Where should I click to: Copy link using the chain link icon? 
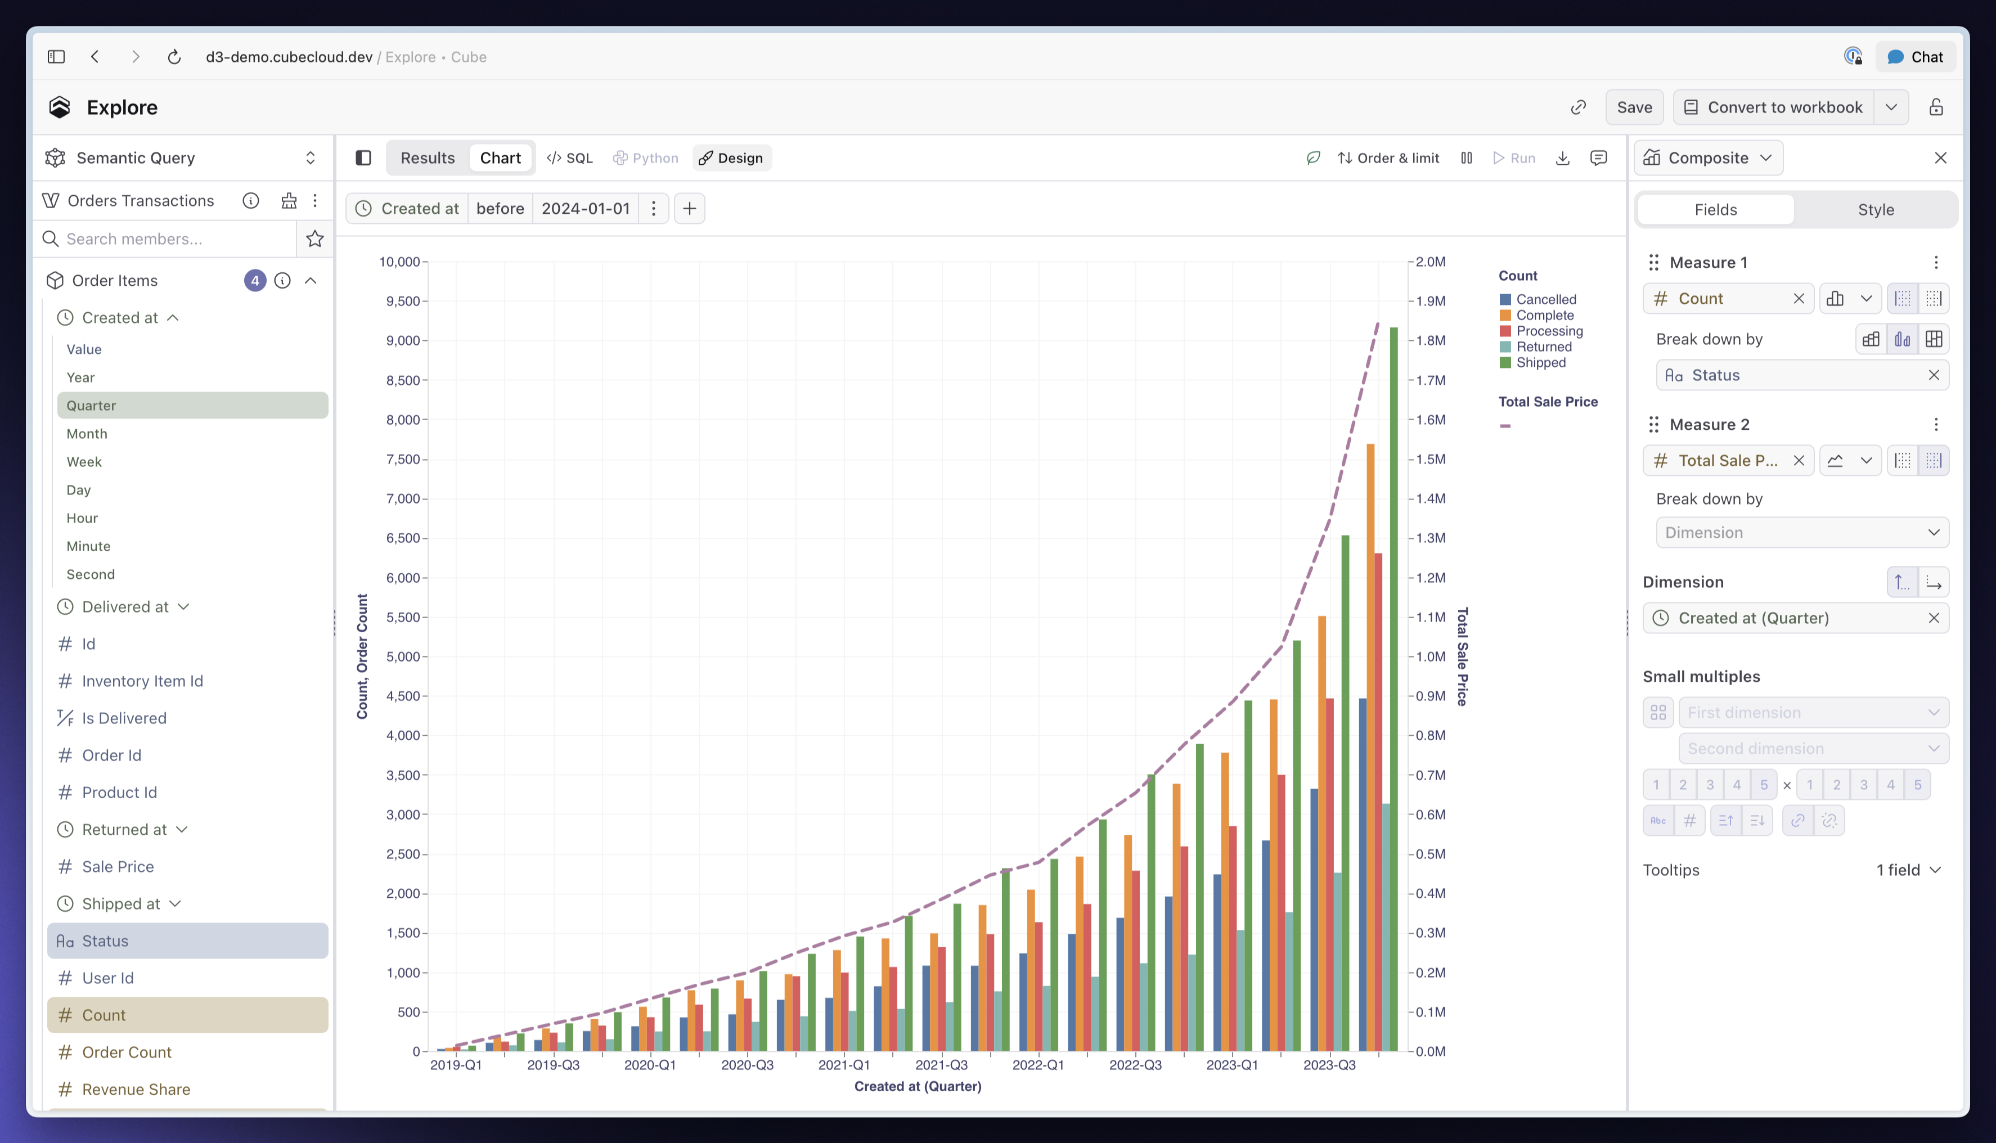coord(1579,107)
